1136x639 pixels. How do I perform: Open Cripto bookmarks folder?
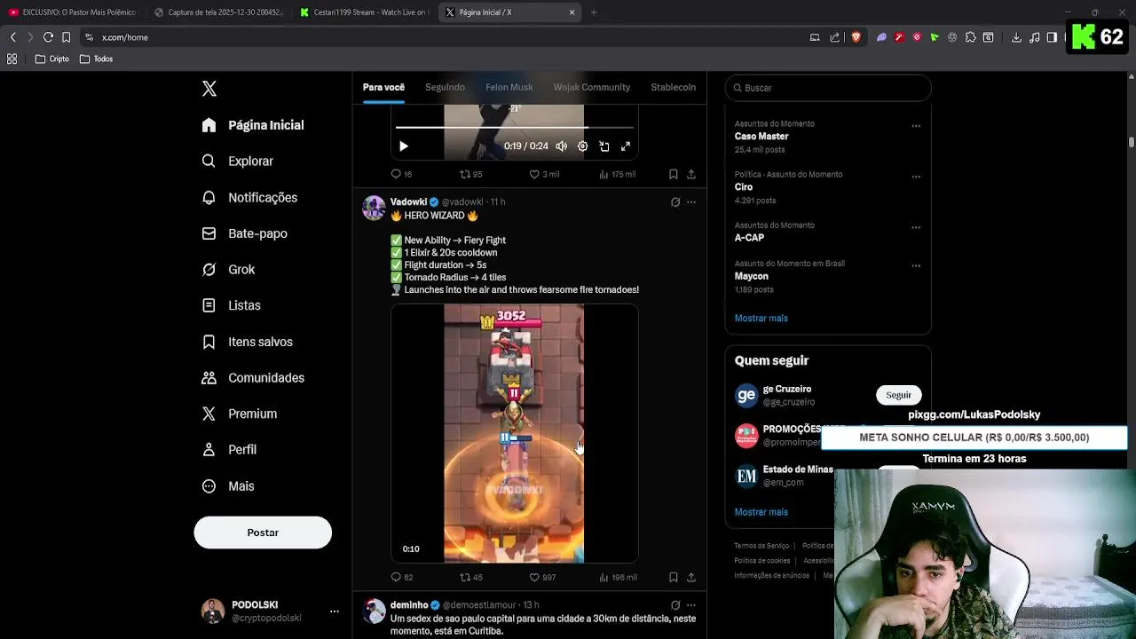tap(51, 59)
